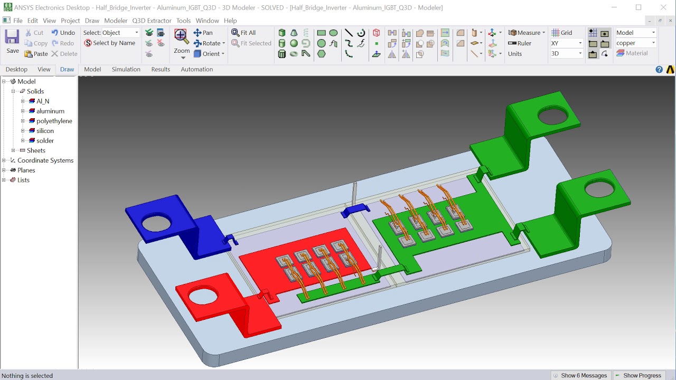Switch to the Simulation ribbon tab
676x380 pixels.
126,69
